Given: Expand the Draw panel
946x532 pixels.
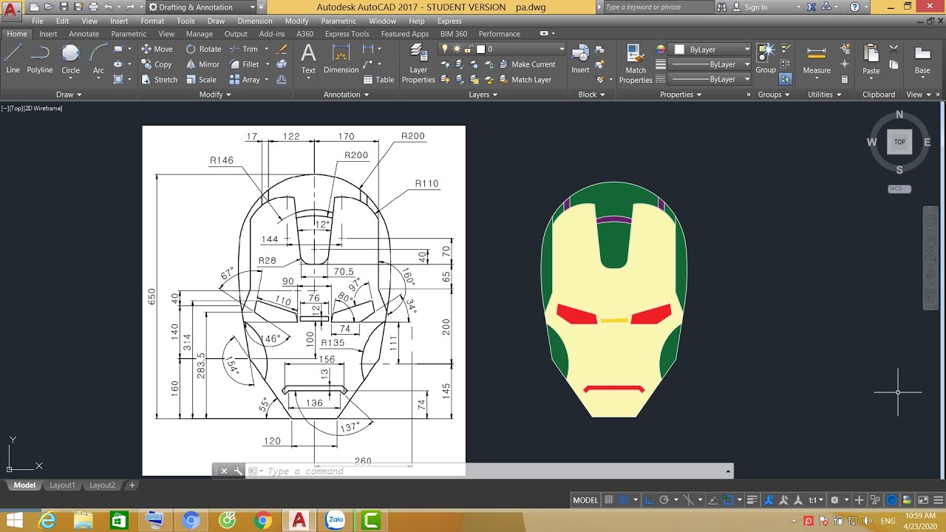Looking at the screenshot, I should 69,95.
